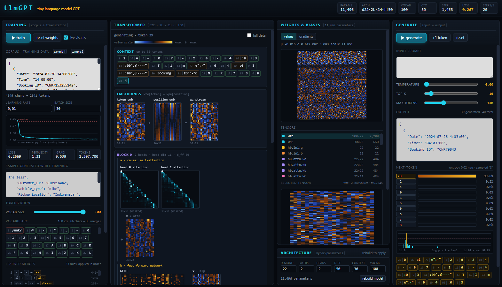Viewport: 502px width, 287px height.
Task: Start training with the train button
Action: click(18, 38)
